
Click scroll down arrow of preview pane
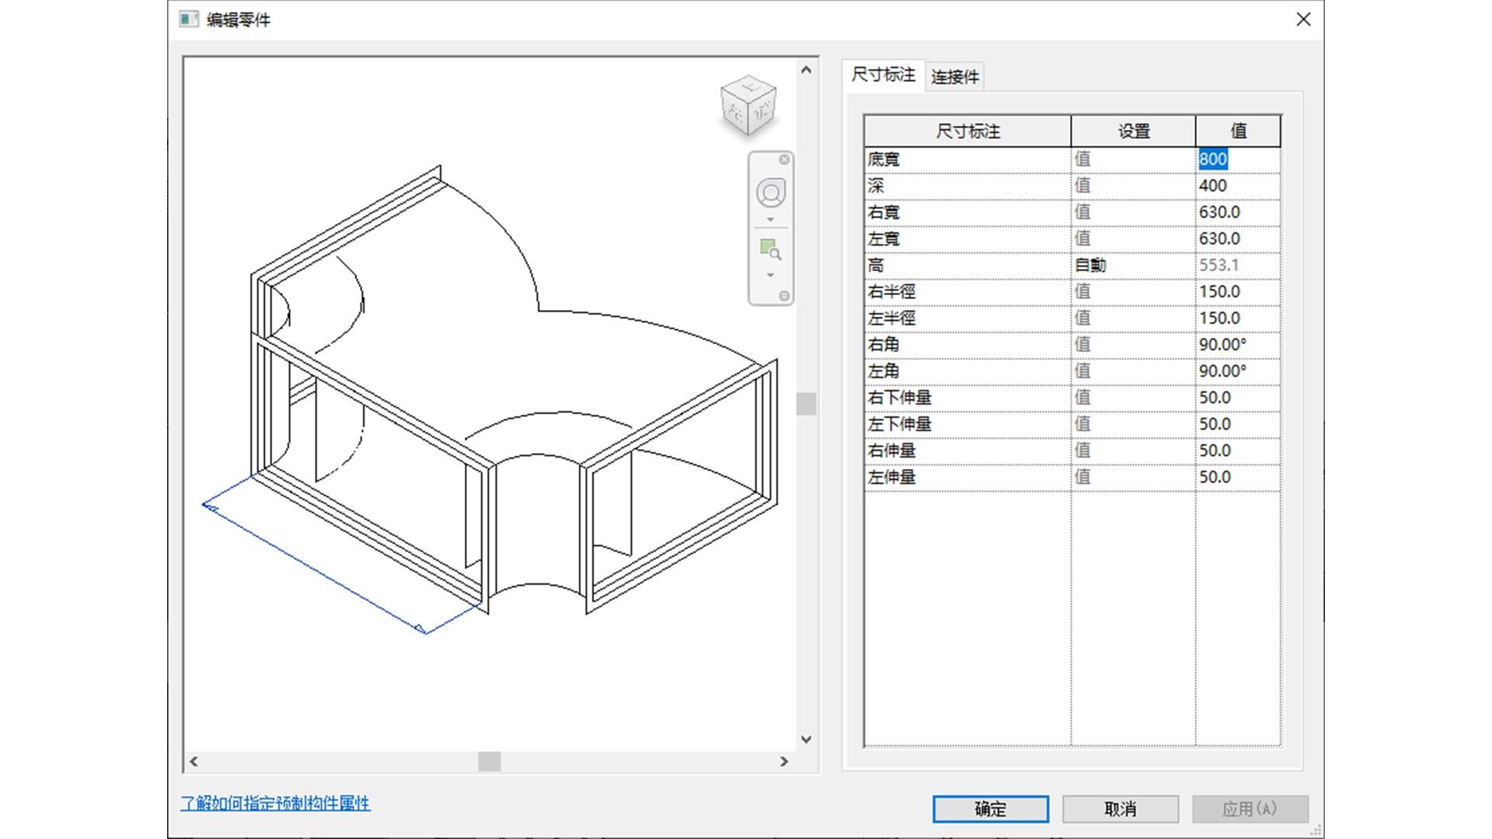coord(806,739)
